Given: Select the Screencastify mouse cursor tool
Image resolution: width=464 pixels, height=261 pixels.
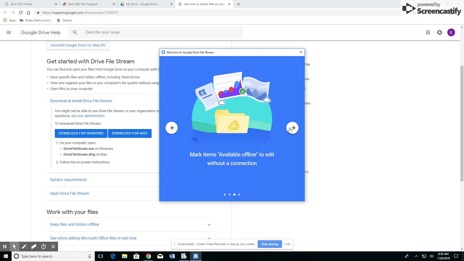Looking at the screenshot, I should [14, 246].
